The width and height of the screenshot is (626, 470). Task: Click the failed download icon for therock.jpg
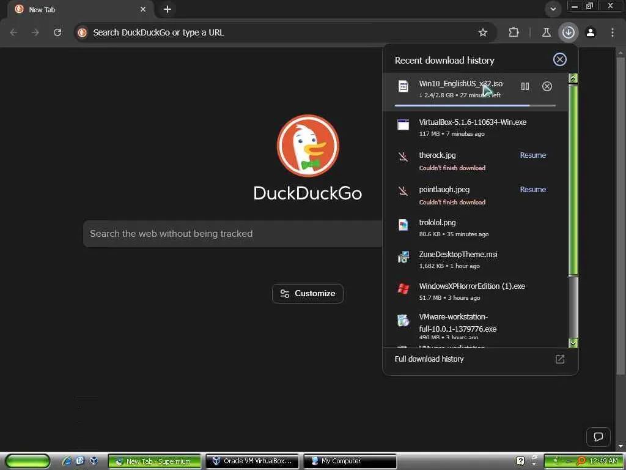pyautogui.click(x=403, y=157)
